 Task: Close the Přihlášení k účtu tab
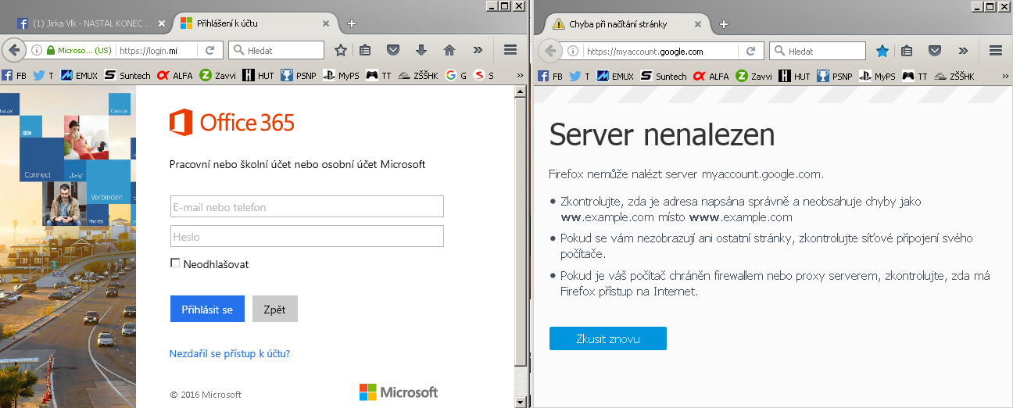coord(328,23)
